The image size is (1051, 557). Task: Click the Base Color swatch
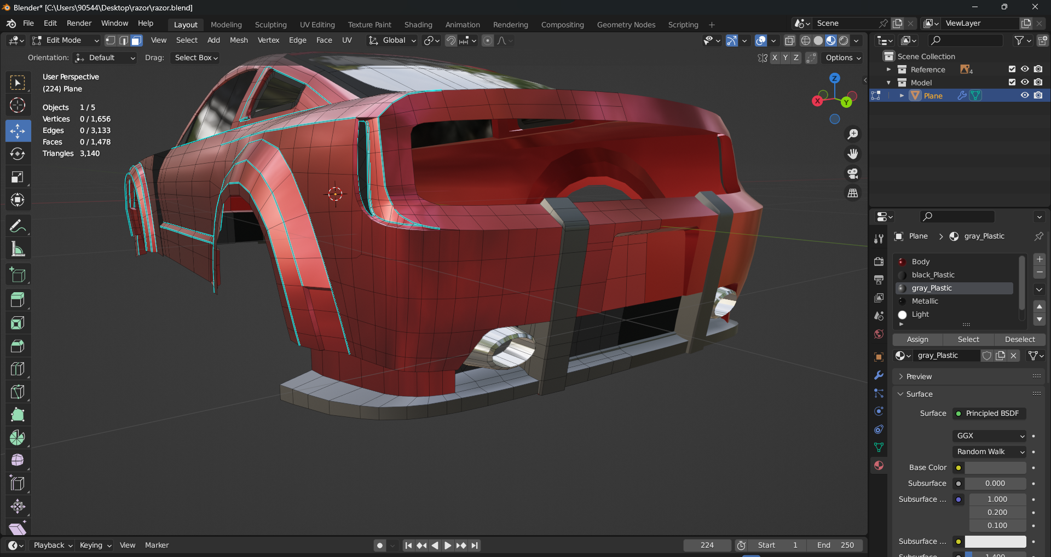995,468
